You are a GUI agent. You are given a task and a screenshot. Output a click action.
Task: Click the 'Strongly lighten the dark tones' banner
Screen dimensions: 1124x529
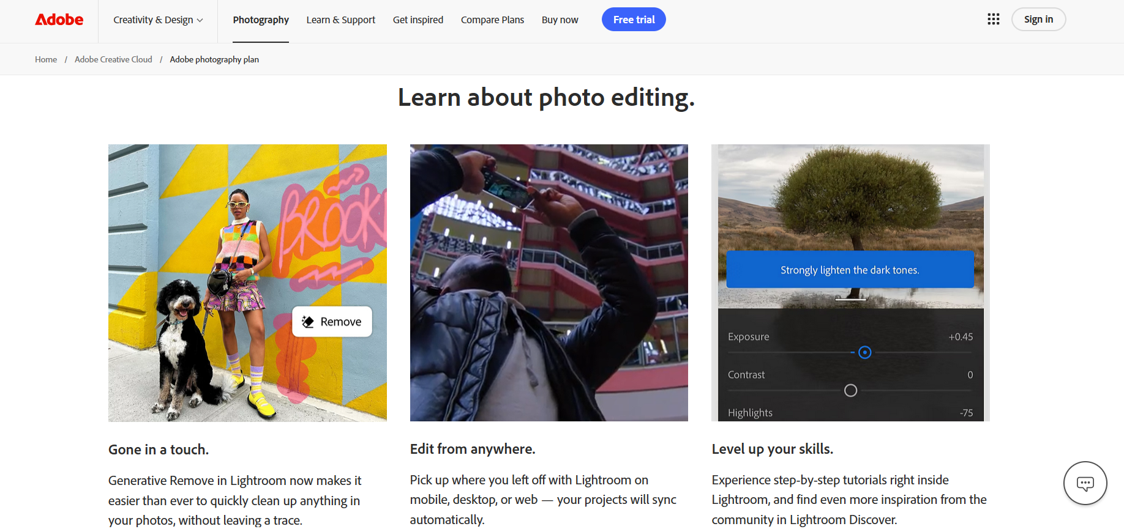(x=850, y=270)
